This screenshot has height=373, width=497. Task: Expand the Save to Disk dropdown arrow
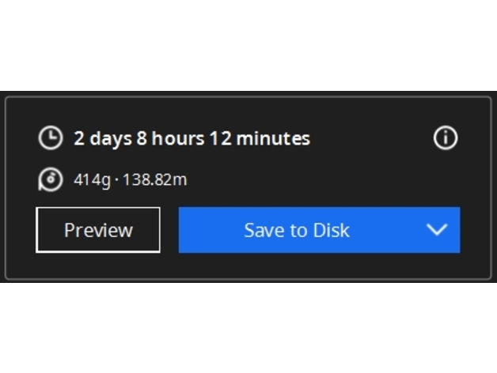pyautogui.click(x=437, y=229)
